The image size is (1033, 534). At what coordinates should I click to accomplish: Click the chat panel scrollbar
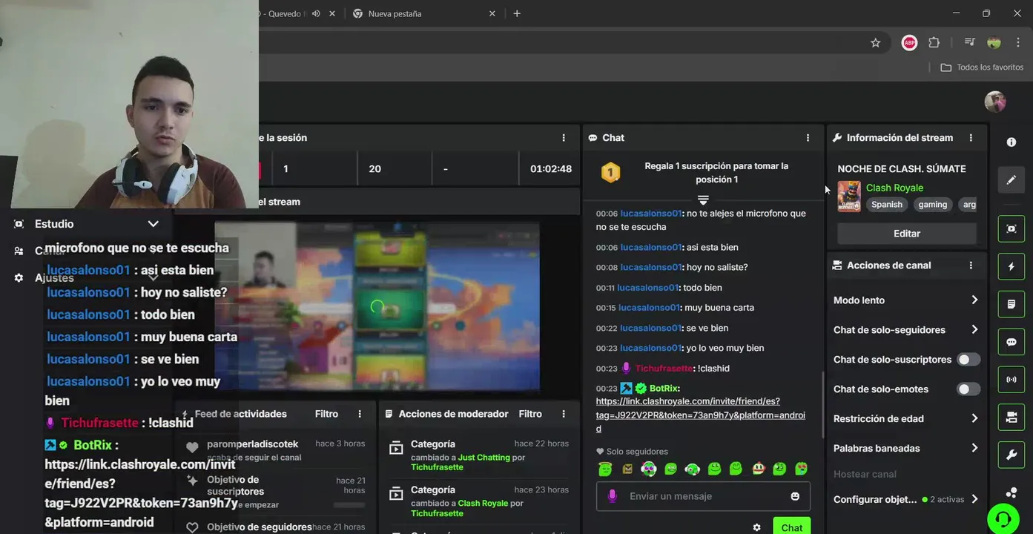[822, 404]
